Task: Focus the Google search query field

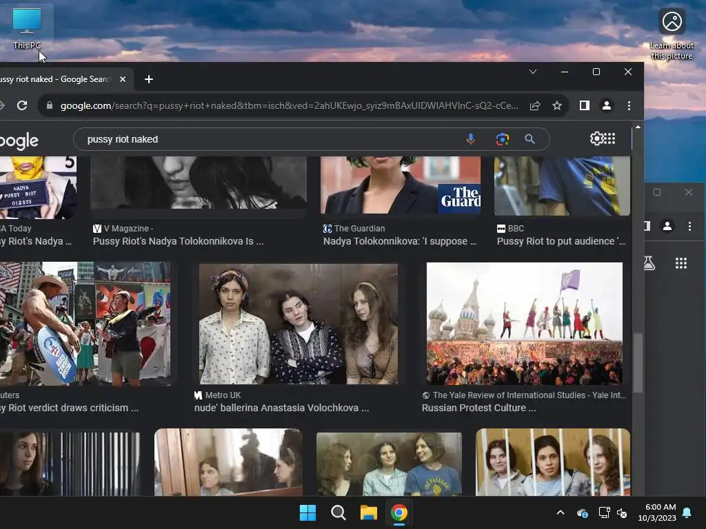Action: (x=270, y=139)
